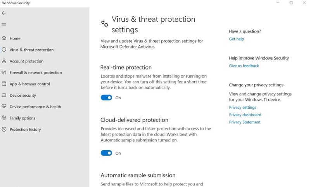Click the Protection history clock icon
This screenshot has height=187, width=332.
(x=4, y=129)
